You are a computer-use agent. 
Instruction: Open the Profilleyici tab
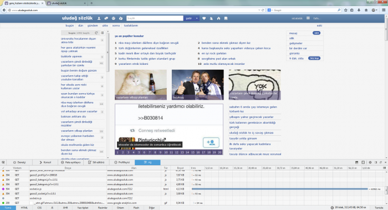(x=122, y=162)
